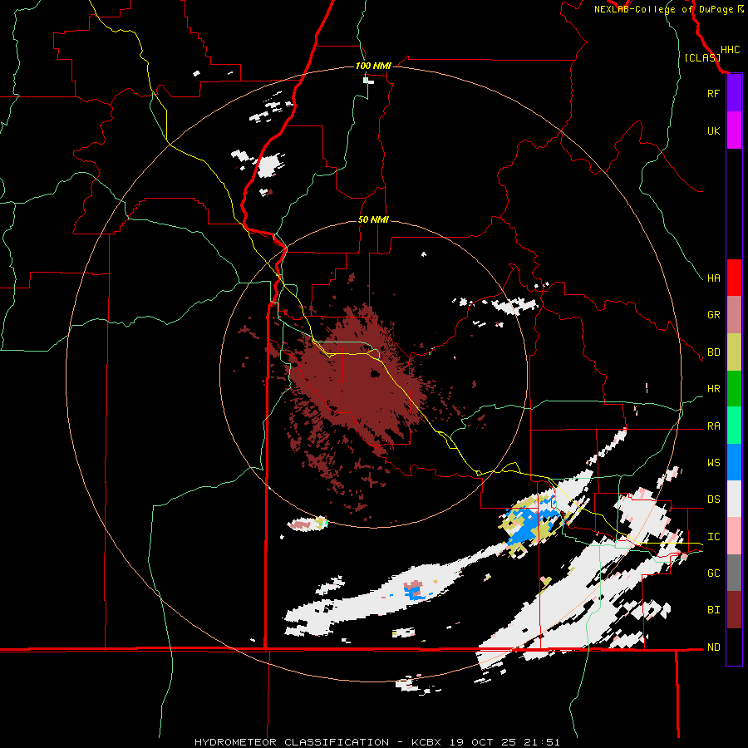Click the BD legend label
This screenshot has height=748, width=748.
tap(713, 352)
